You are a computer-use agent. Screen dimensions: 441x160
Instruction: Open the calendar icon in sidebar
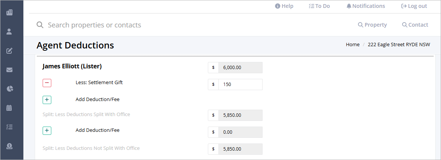[x=9, y=108]
